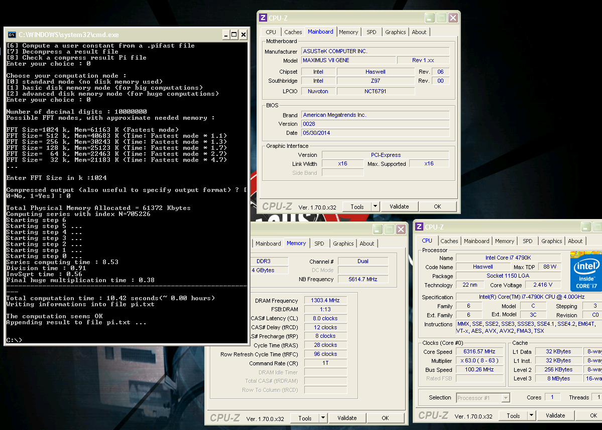Close the Mainboard CPU-Z window

(453, 18)
